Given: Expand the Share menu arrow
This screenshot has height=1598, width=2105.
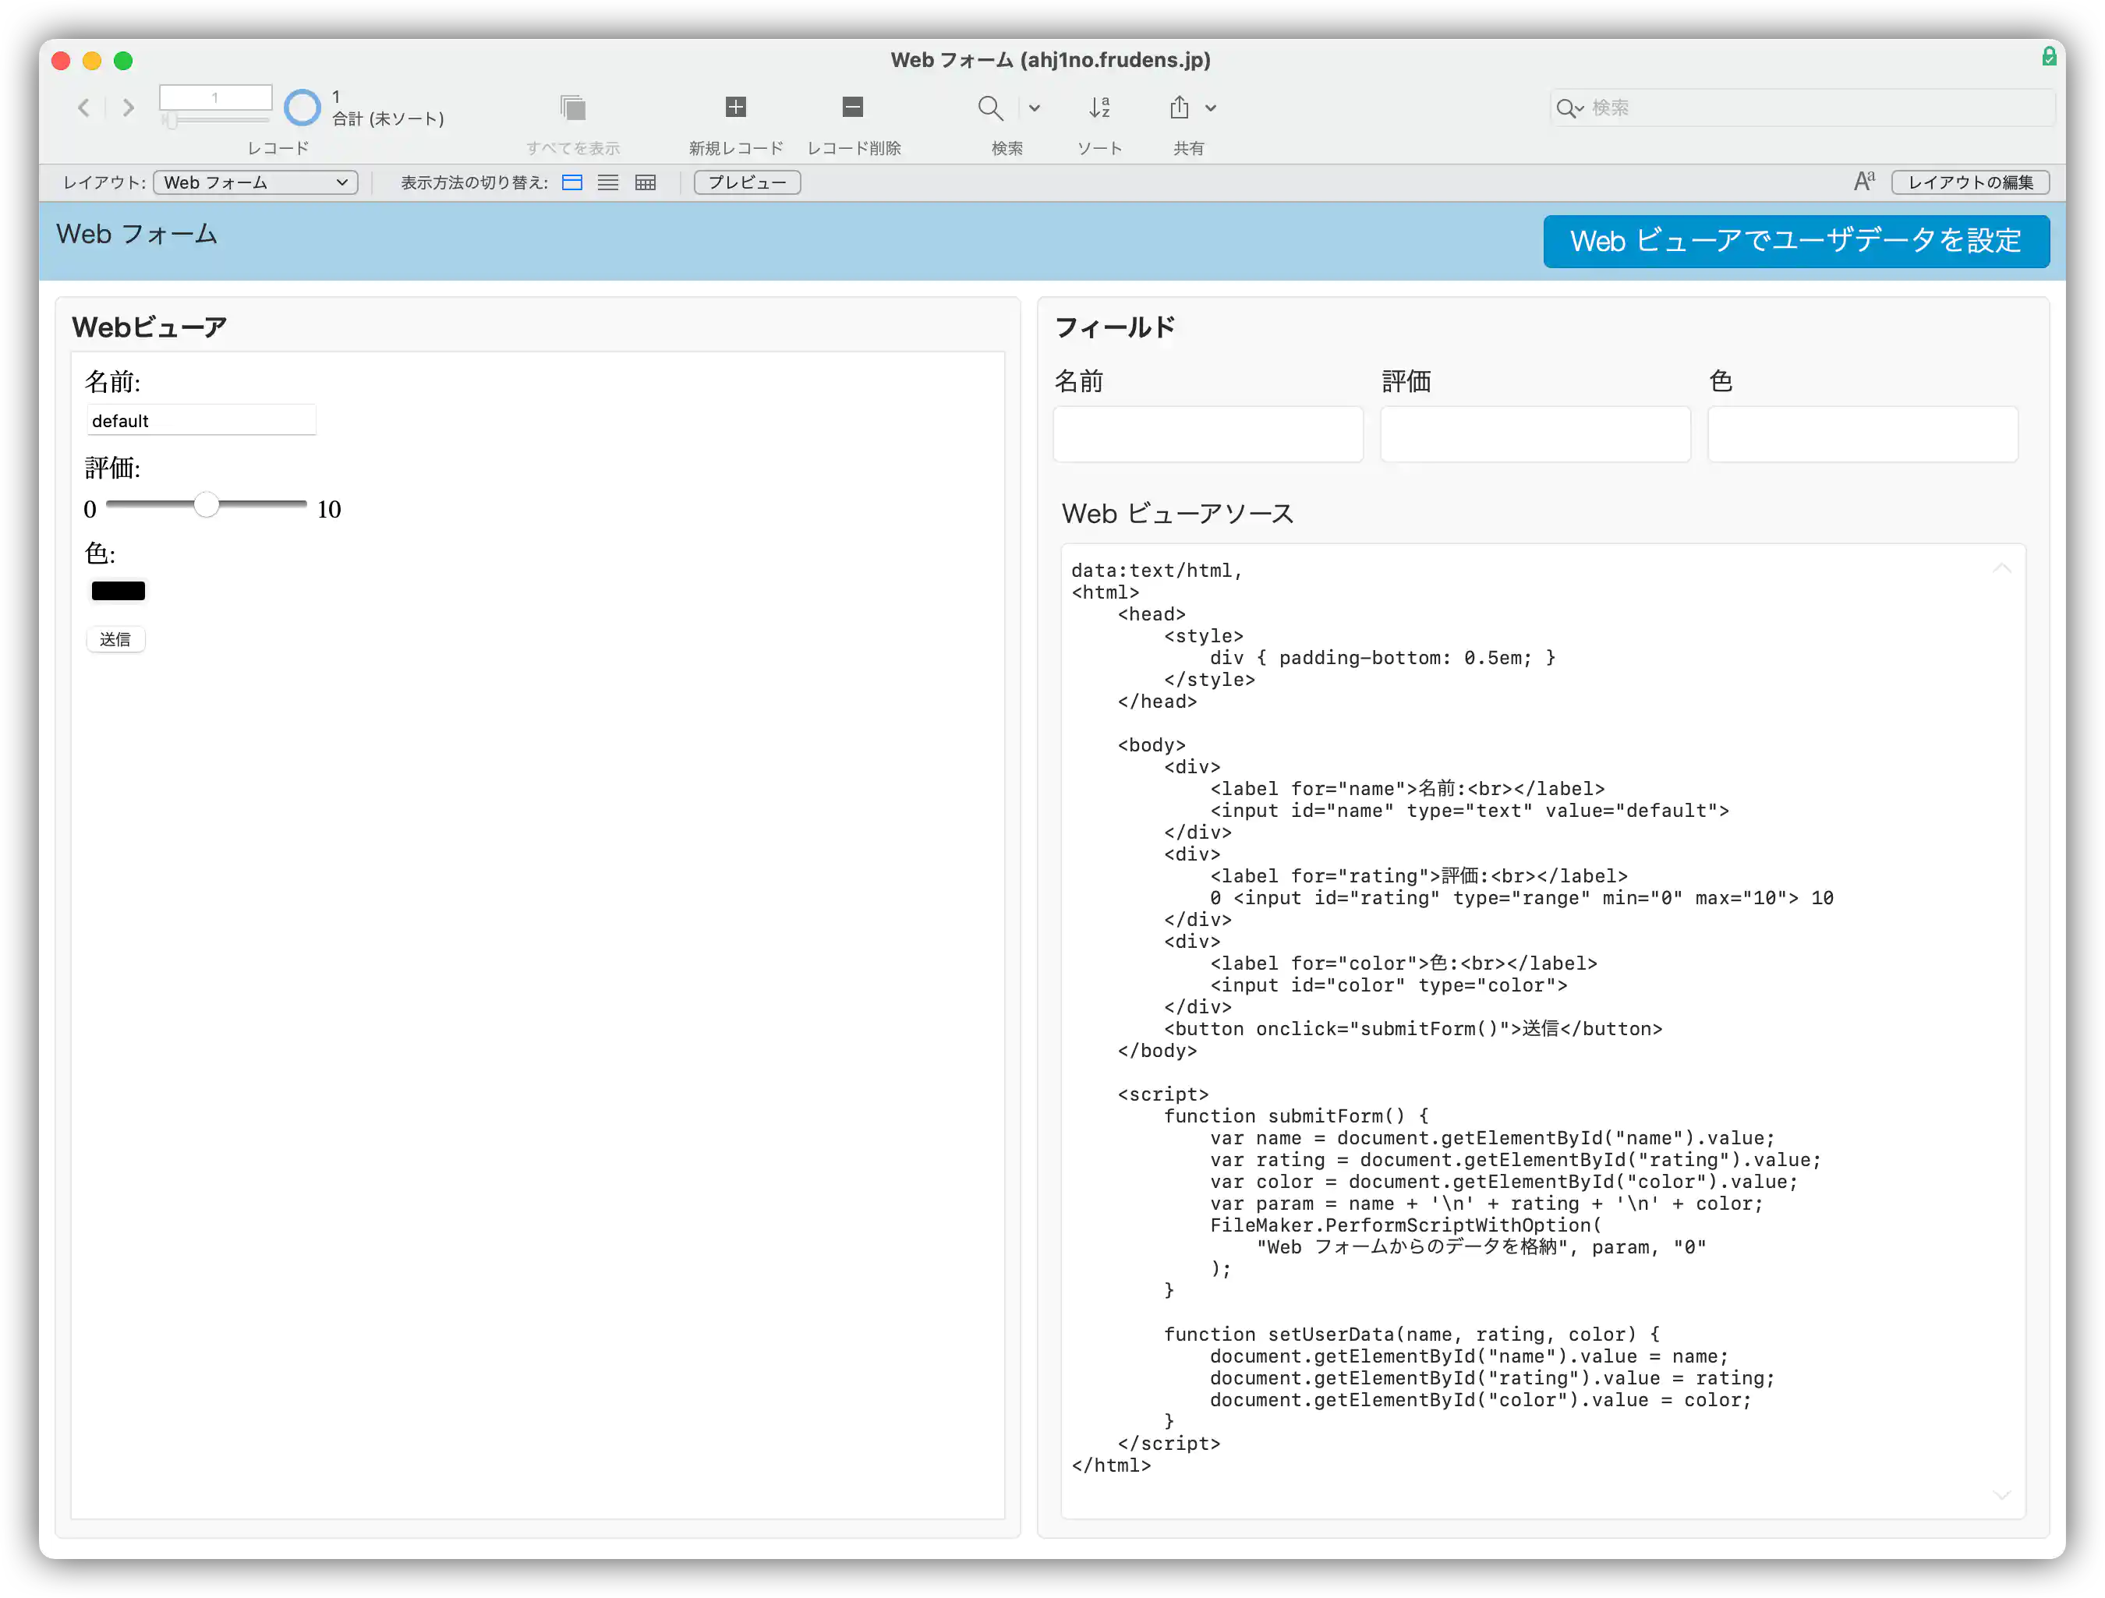Looking at the screenshot, I should pos(1211,108).
